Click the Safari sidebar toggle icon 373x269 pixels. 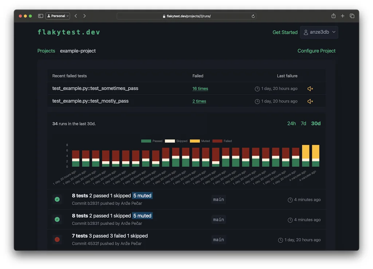point(40,16)
